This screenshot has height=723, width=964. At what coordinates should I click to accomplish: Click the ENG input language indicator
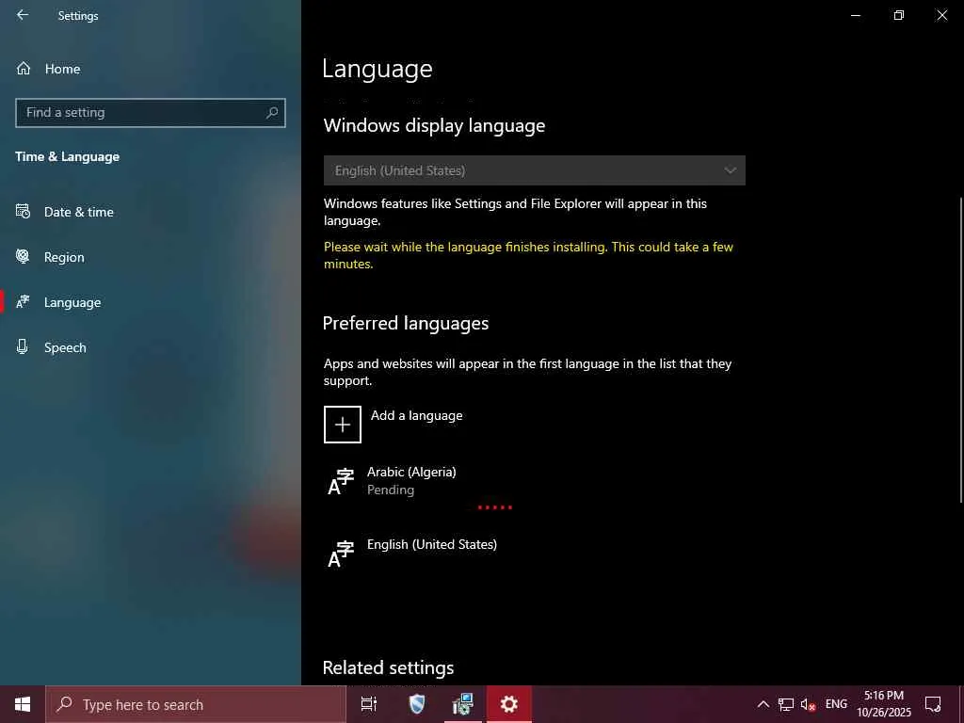[836, 704]
